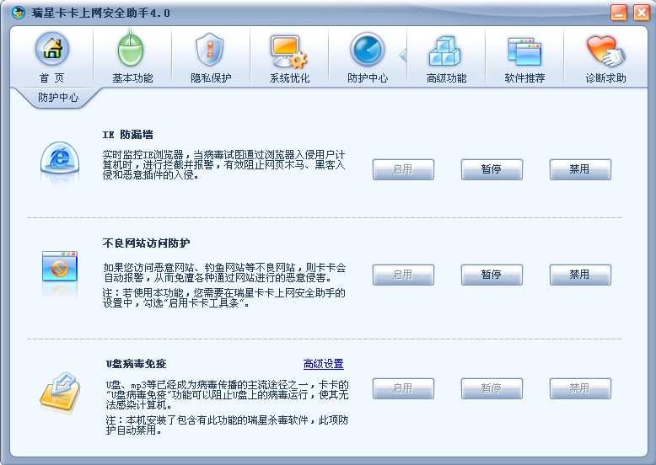
Task: Click the window title 瑞星卡卡上网安全助手4.0
Action: pyautogui.click(x=101, y=13)
